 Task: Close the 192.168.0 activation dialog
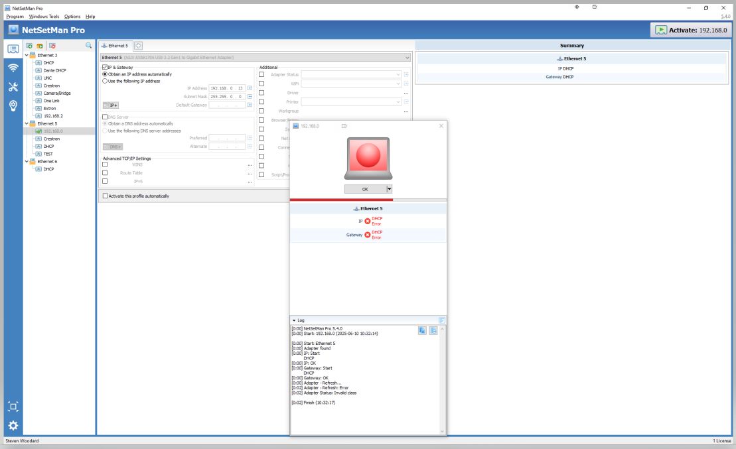(441, 126)
